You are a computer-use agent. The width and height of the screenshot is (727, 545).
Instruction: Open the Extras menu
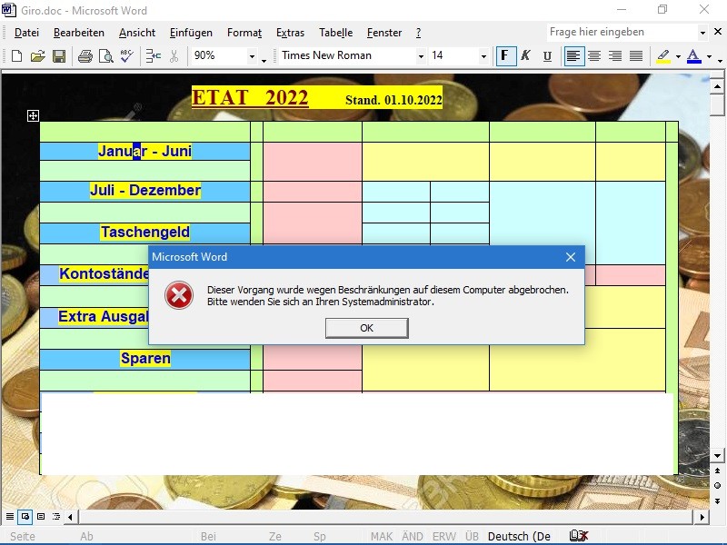[290, 33]
